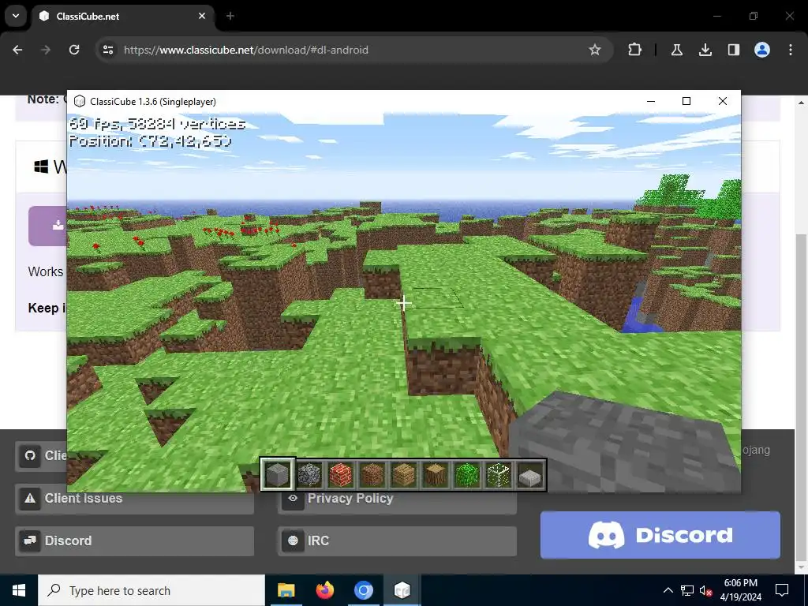Viewport: 808px width, 606px height.
Task: Open the Client Issues link
Action: coord(134,499)
